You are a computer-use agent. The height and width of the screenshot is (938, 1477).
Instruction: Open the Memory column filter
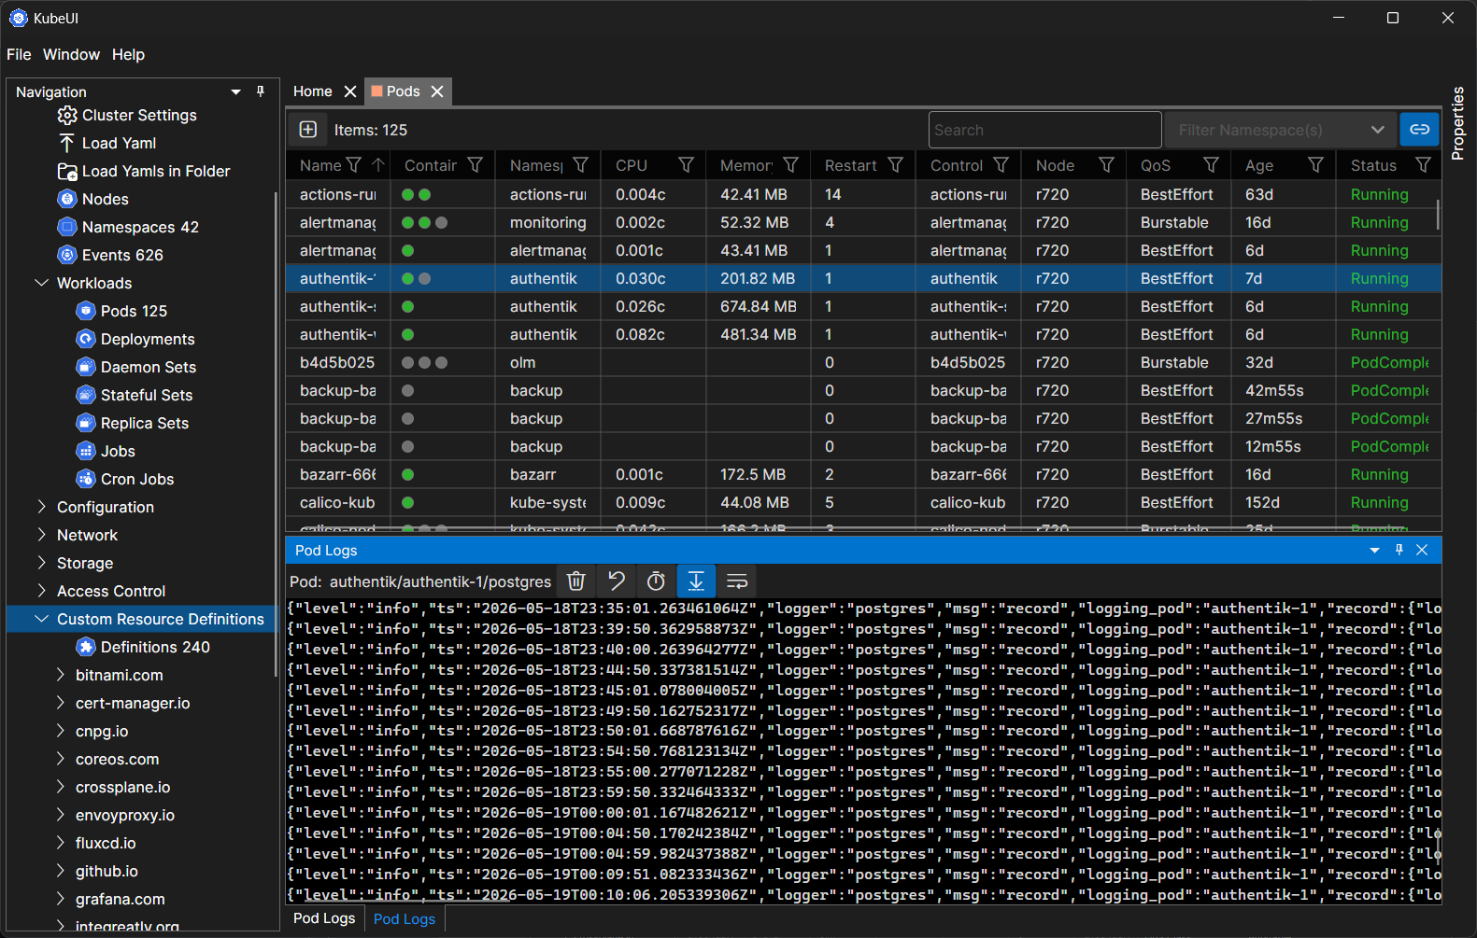(x=791, y=165)
